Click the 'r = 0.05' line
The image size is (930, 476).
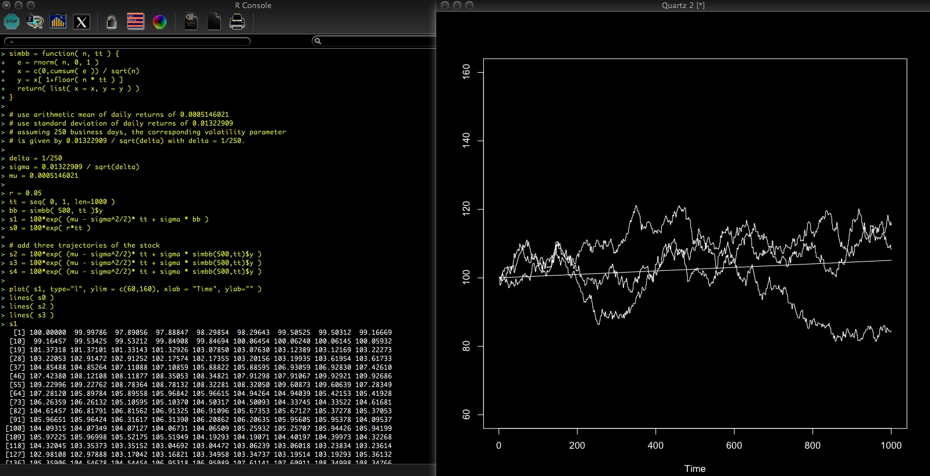pyautogui.click(x=25, y=193)
